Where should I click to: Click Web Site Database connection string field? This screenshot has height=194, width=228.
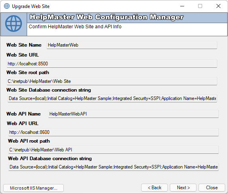112,98
